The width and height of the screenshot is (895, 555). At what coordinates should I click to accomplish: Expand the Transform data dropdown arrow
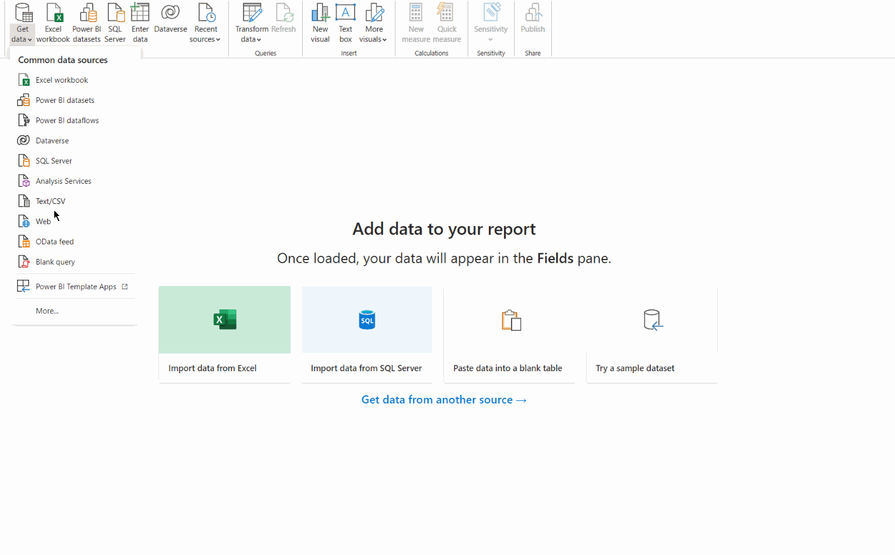[259, 40]
